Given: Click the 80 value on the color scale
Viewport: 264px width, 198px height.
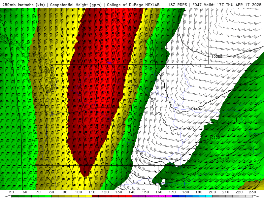Looking at the screenshot, I should (x=52, y=192).
